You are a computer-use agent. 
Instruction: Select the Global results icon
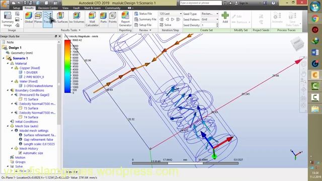(29, 18)
